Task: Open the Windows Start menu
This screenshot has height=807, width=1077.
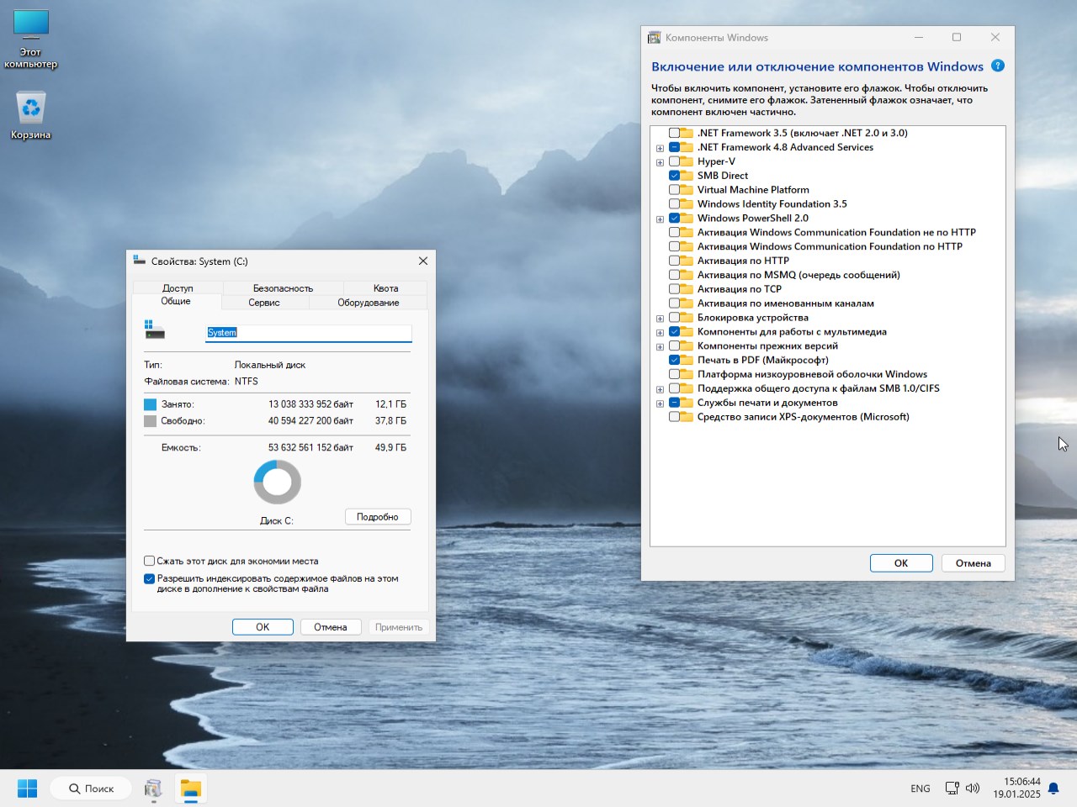Action: click(27, 789)
